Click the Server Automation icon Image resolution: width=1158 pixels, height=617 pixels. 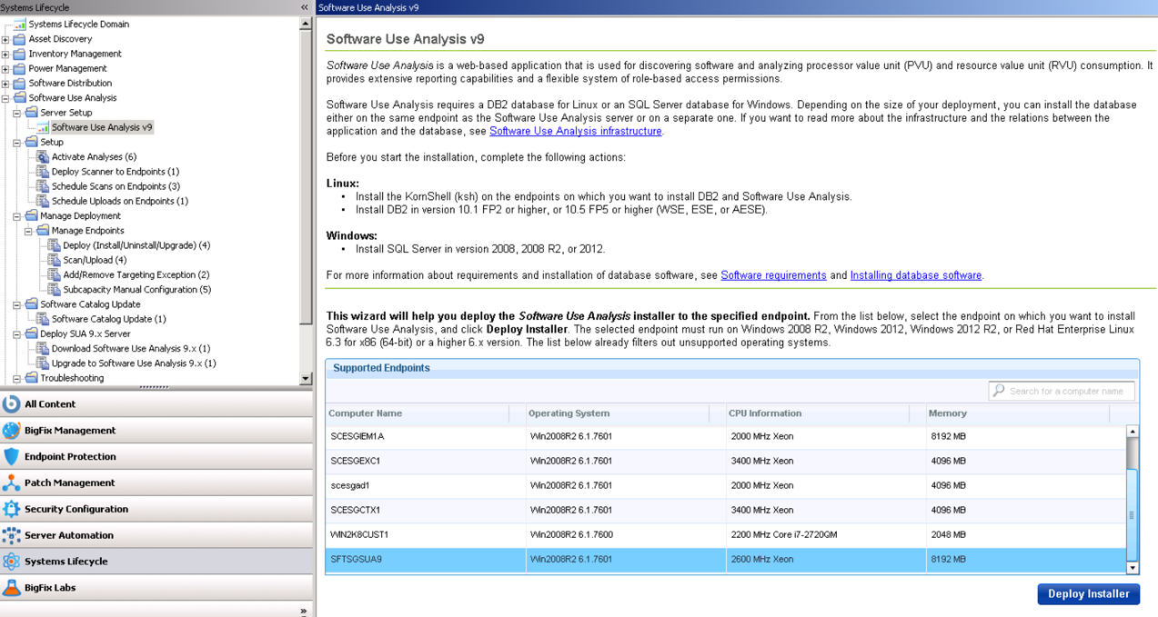[x=11, y=536]
